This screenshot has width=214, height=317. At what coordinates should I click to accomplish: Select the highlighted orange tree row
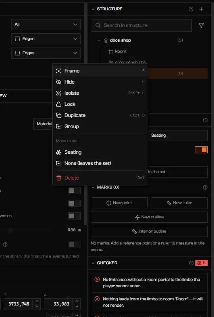tap(178, 74)
